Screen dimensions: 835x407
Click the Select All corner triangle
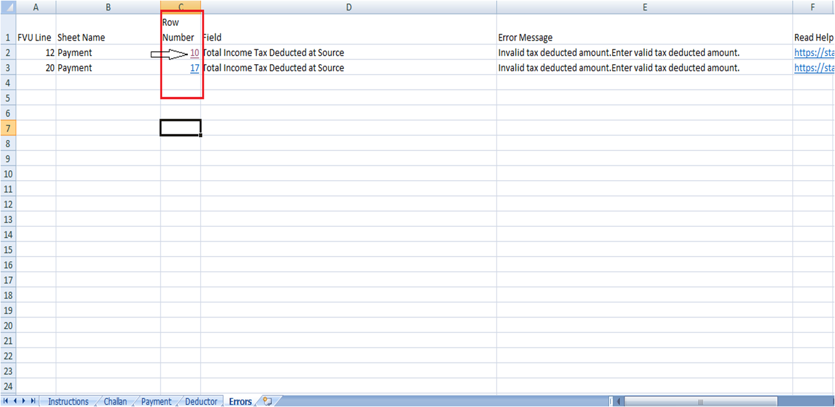7,7
